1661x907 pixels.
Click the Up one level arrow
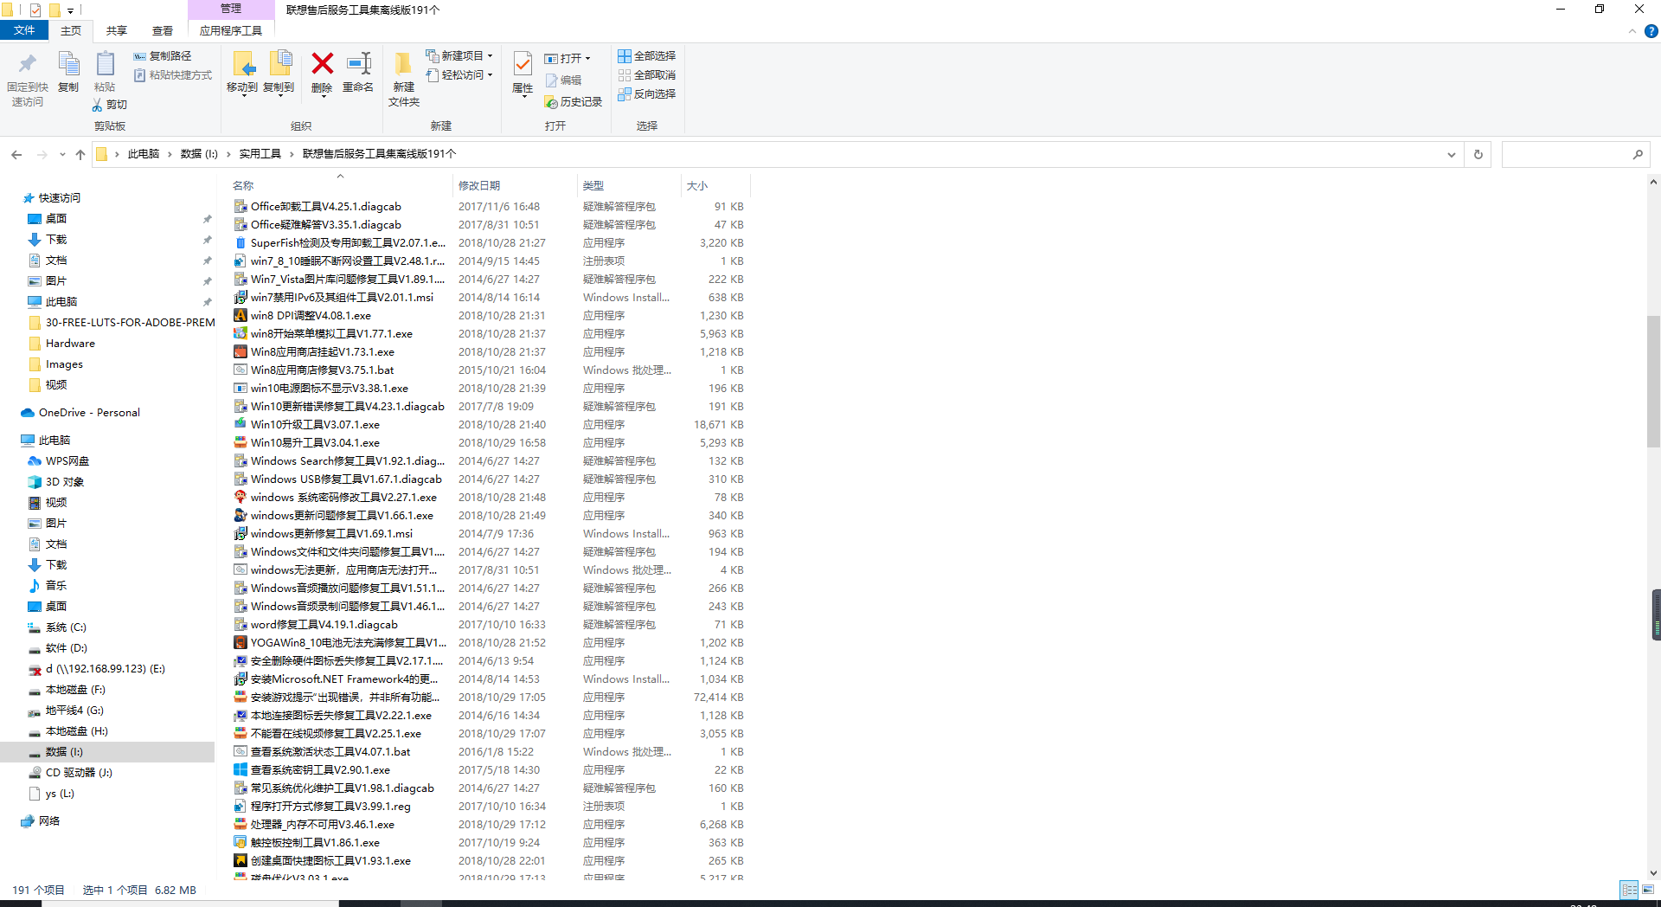(x=80, y=155)
